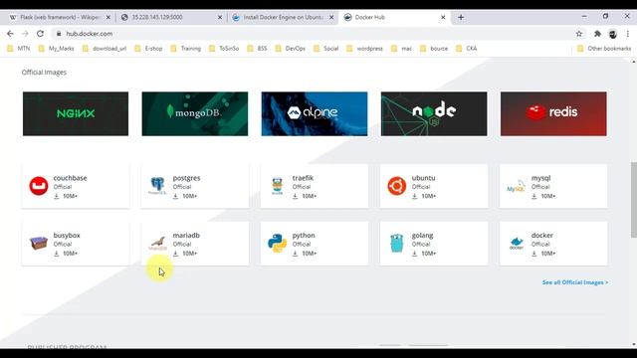Viewport: 637px width, 358px height.
Task: Click See all Official Images link
Action: pyautogui.click(x=575, y=282)
